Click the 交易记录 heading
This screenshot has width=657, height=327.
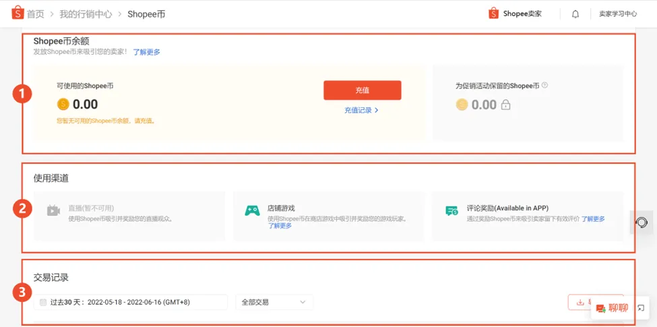tap(51, 278)
